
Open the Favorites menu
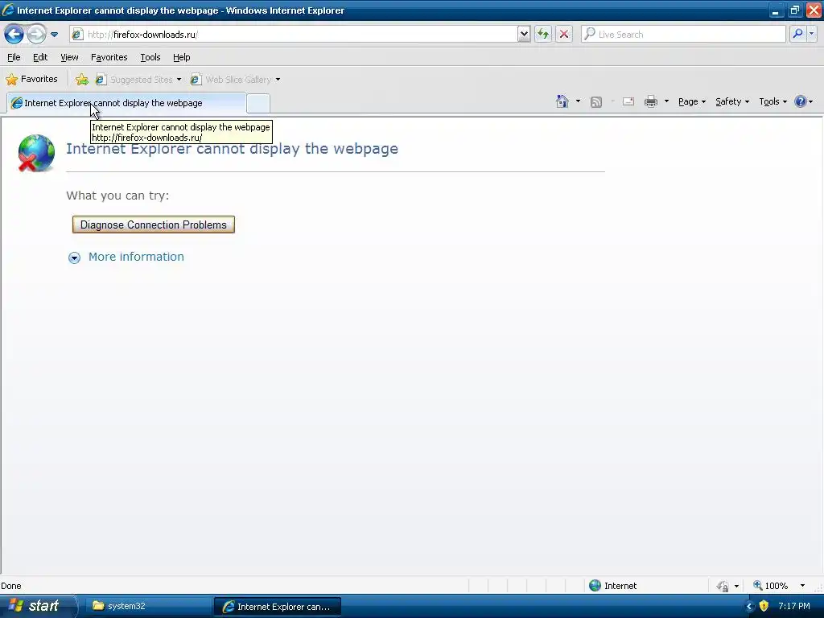(x=109, y=57)
